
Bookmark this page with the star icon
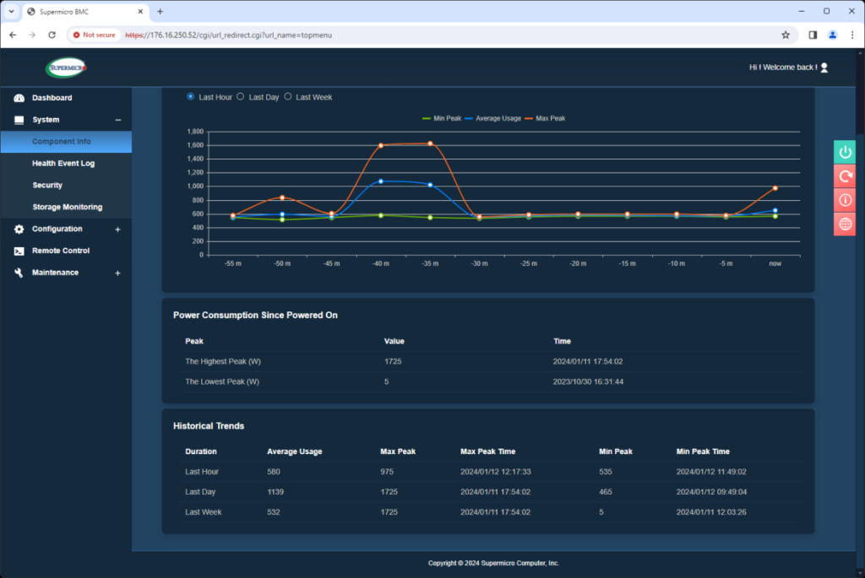(x=786, y=35)
